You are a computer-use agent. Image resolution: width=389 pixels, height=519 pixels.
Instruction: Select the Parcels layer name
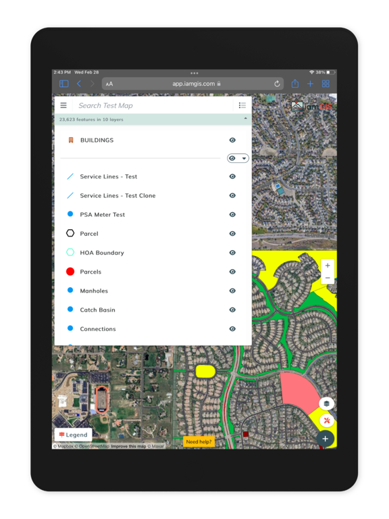click(90, 272)
